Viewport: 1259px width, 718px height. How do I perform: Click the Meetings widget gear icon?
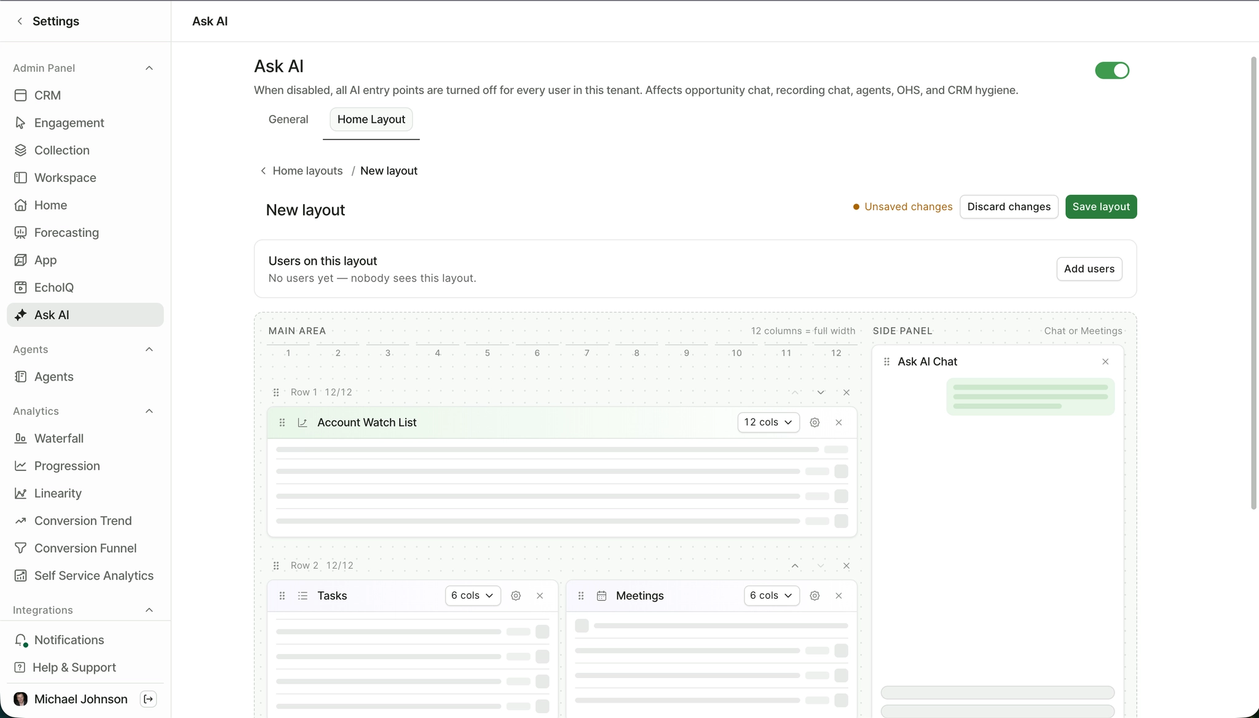(x=815, y=596)
